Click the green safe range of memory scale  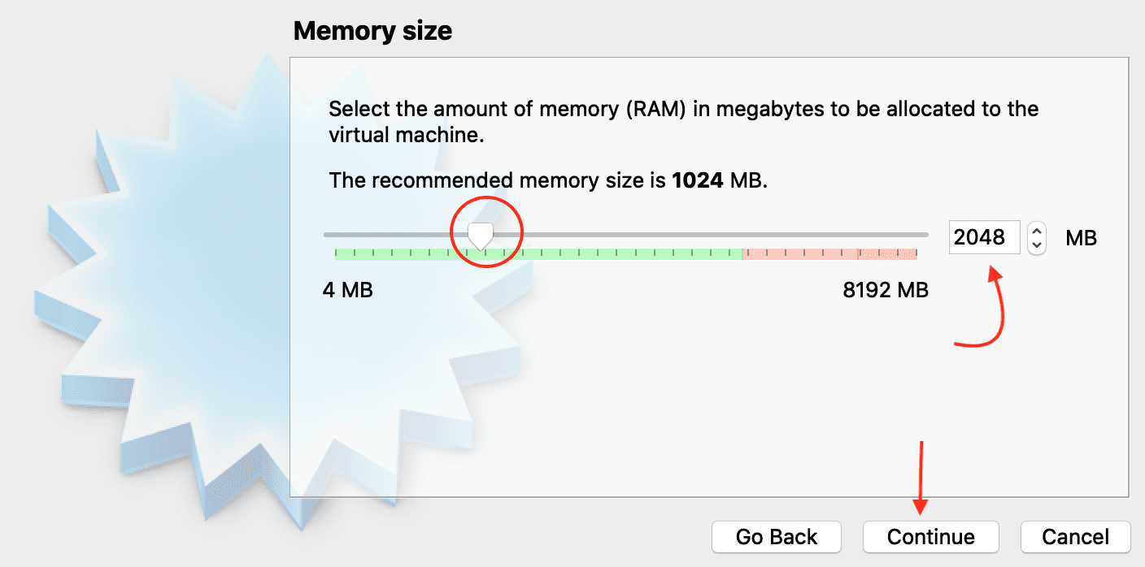coord(618,254)
